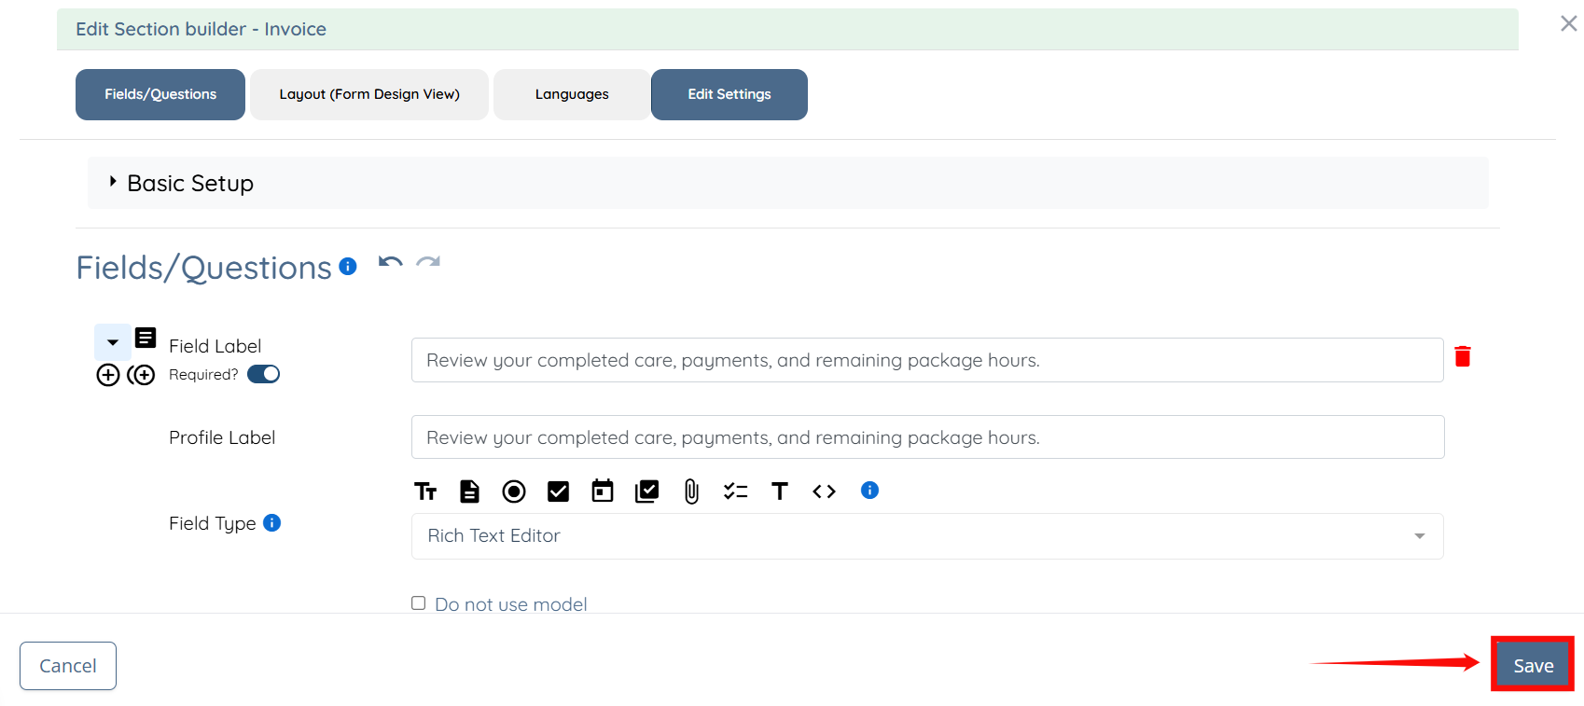This screenshot has height=706, width=1584.
Task: Expand the Basic Setup section
Action: (x=788, y=183)
